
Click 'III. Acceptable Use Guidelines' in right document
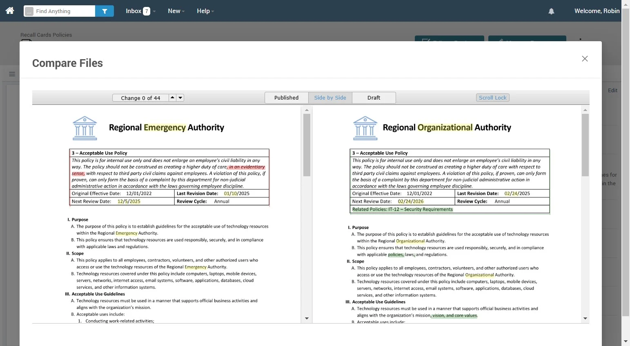[x=375, y=302]
